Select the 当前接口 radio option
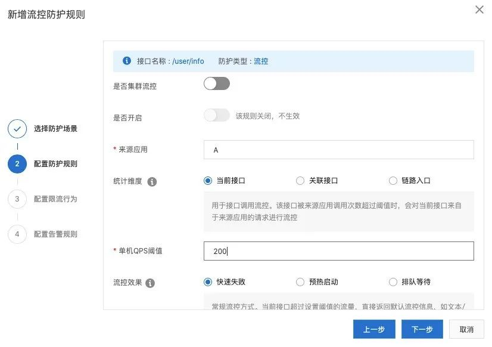 [x=208, y=181]
